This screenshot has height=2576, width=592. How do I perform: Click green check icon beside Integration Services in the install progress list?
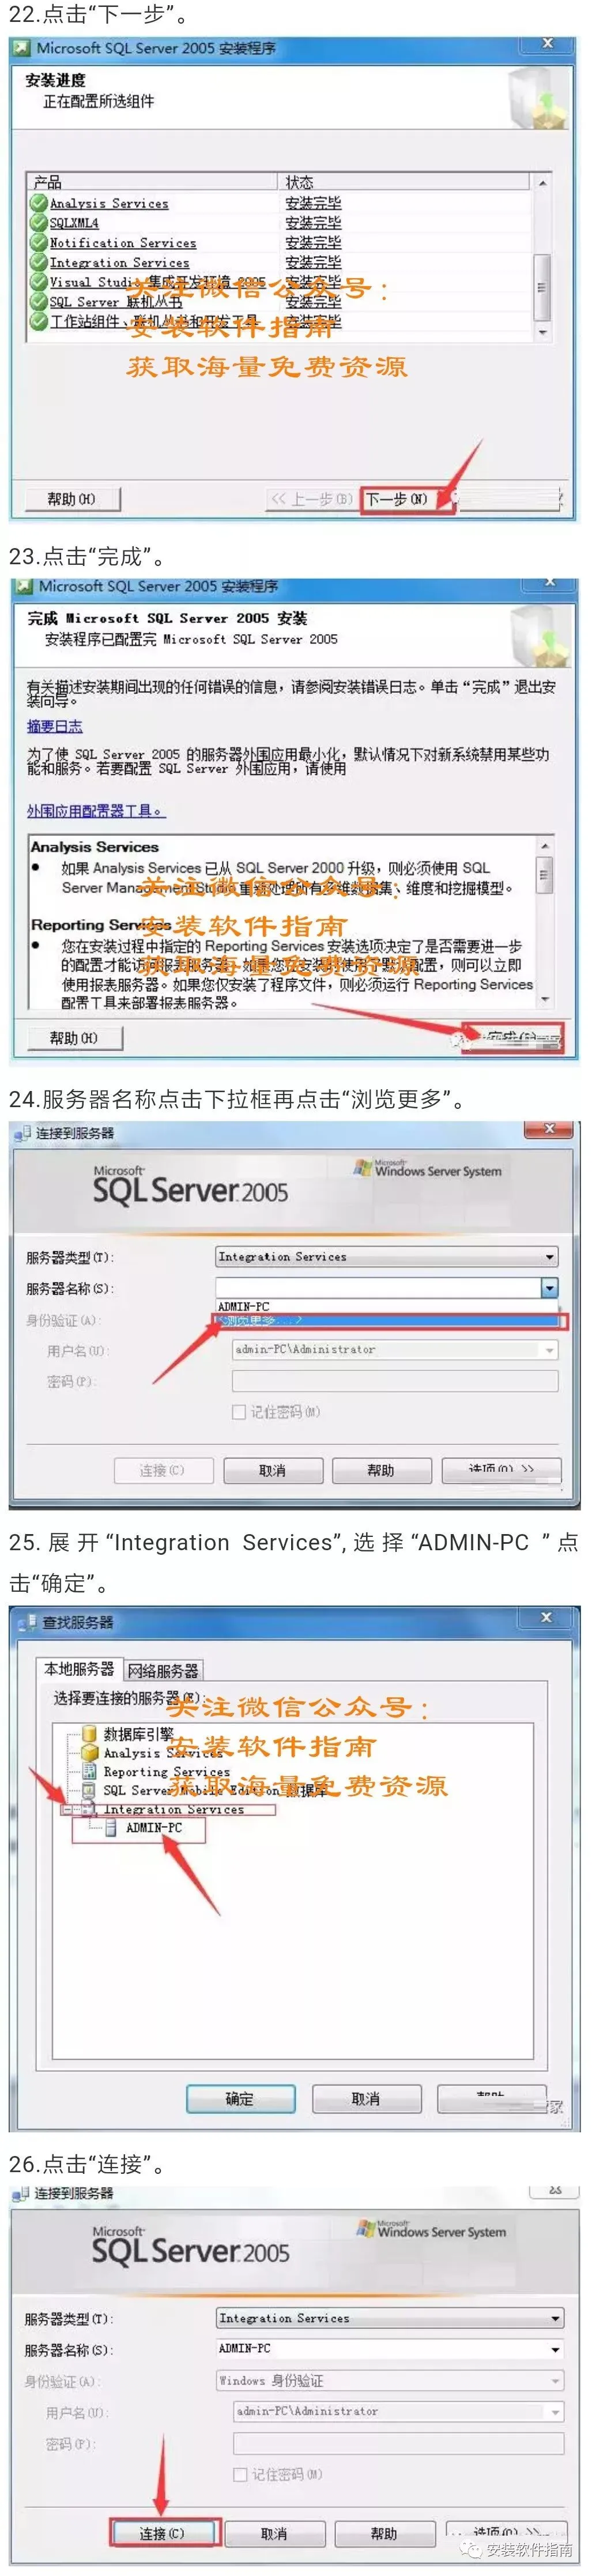pyautogui.click(x=39, y=262)
